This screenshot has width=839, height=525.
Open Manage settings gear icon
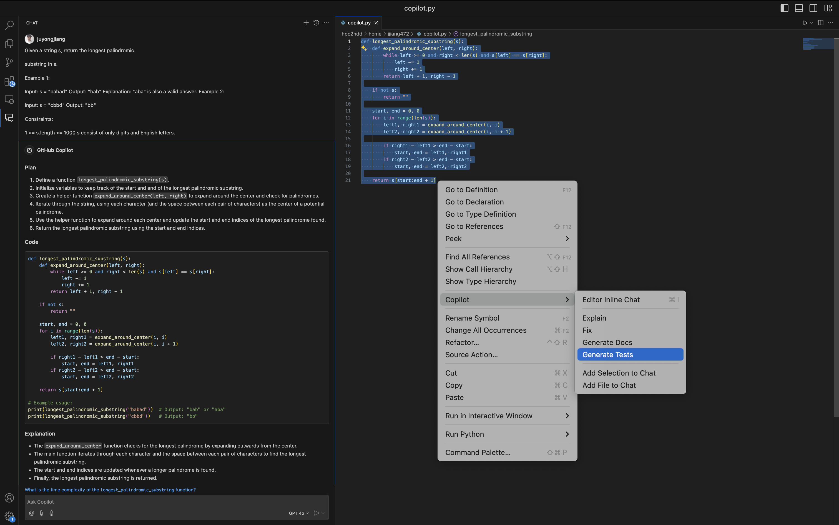(9, 516)
